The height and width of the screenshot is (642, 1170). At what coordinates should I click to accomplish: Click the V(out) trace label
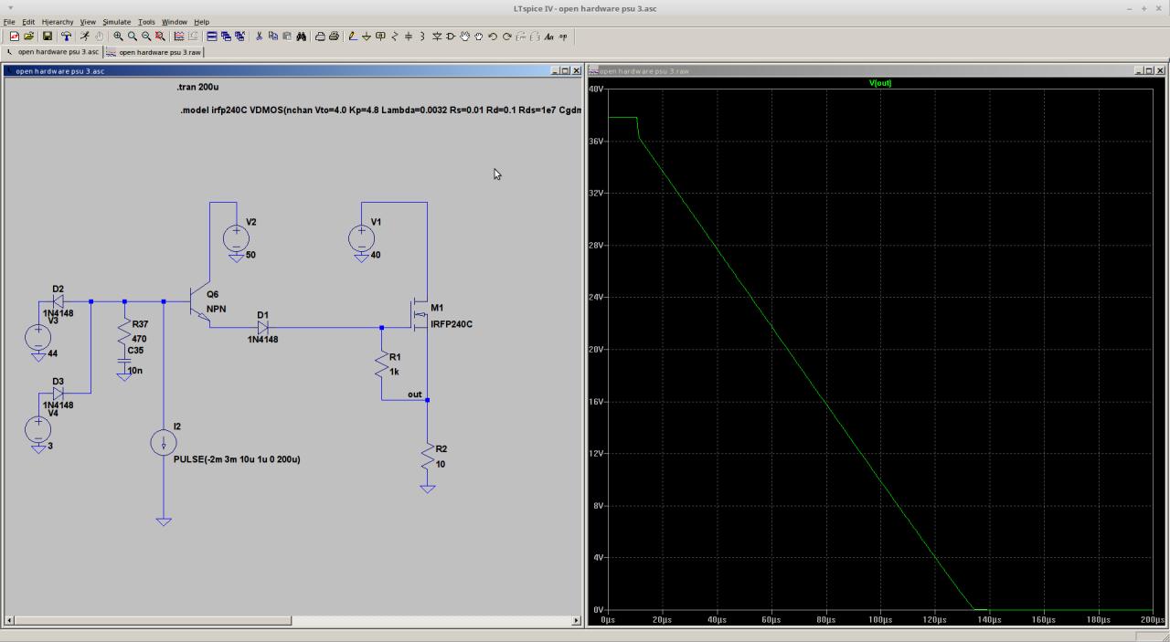[x=879, y=83]
